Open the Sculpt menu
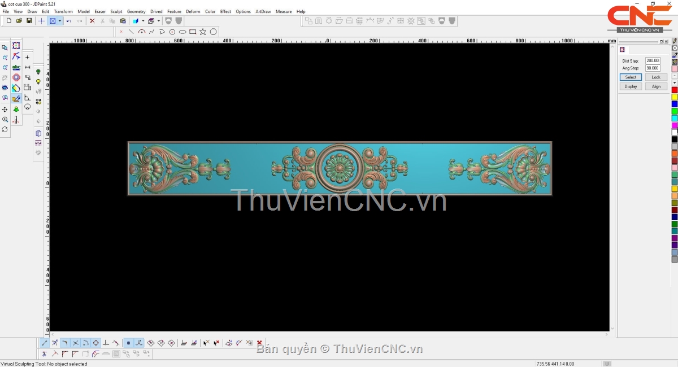 (116, 11)
